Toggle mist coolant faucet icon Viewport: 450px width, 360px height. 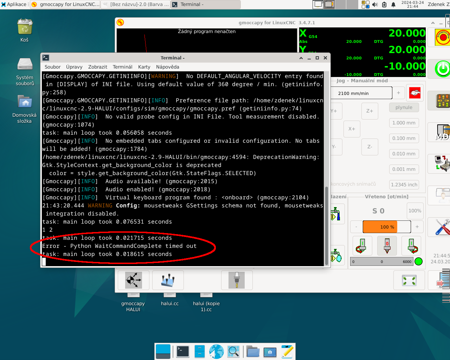click(x=337, y=255)
